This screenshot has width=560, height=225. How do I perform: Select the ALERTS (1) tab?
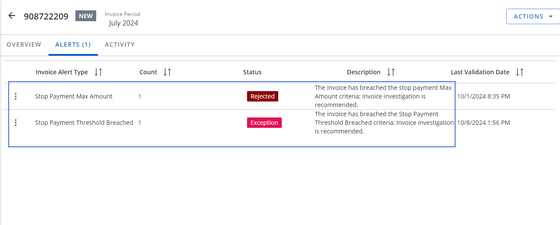[73, 44]
